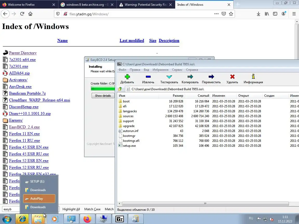Click the Переместить (Move) toolbar icon
The image size is (299, 224).
pos(211,77)
